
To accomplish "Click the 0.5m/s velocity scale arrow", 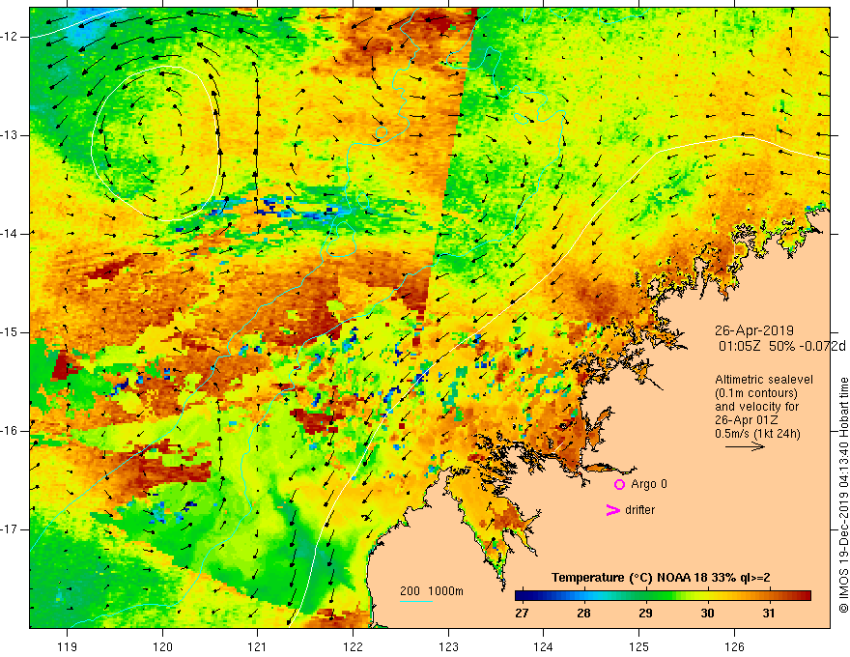I will click(745, 446).
